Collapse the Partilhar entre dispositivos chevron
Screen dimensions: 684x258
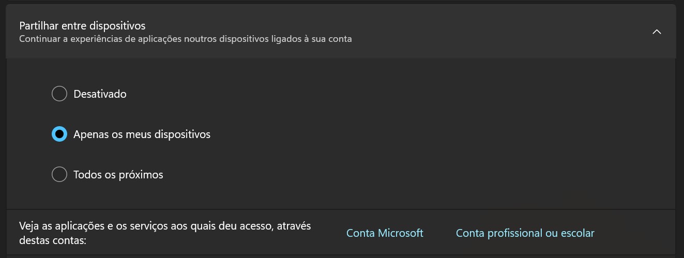click(x=657, y=32)
